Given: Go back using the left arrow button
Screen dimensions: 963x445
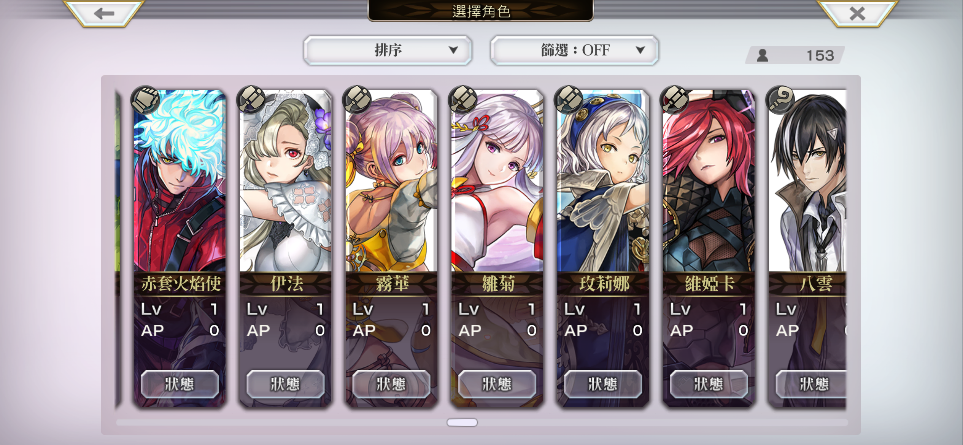Looking at the screenshot, I should [x=104, y=14].
